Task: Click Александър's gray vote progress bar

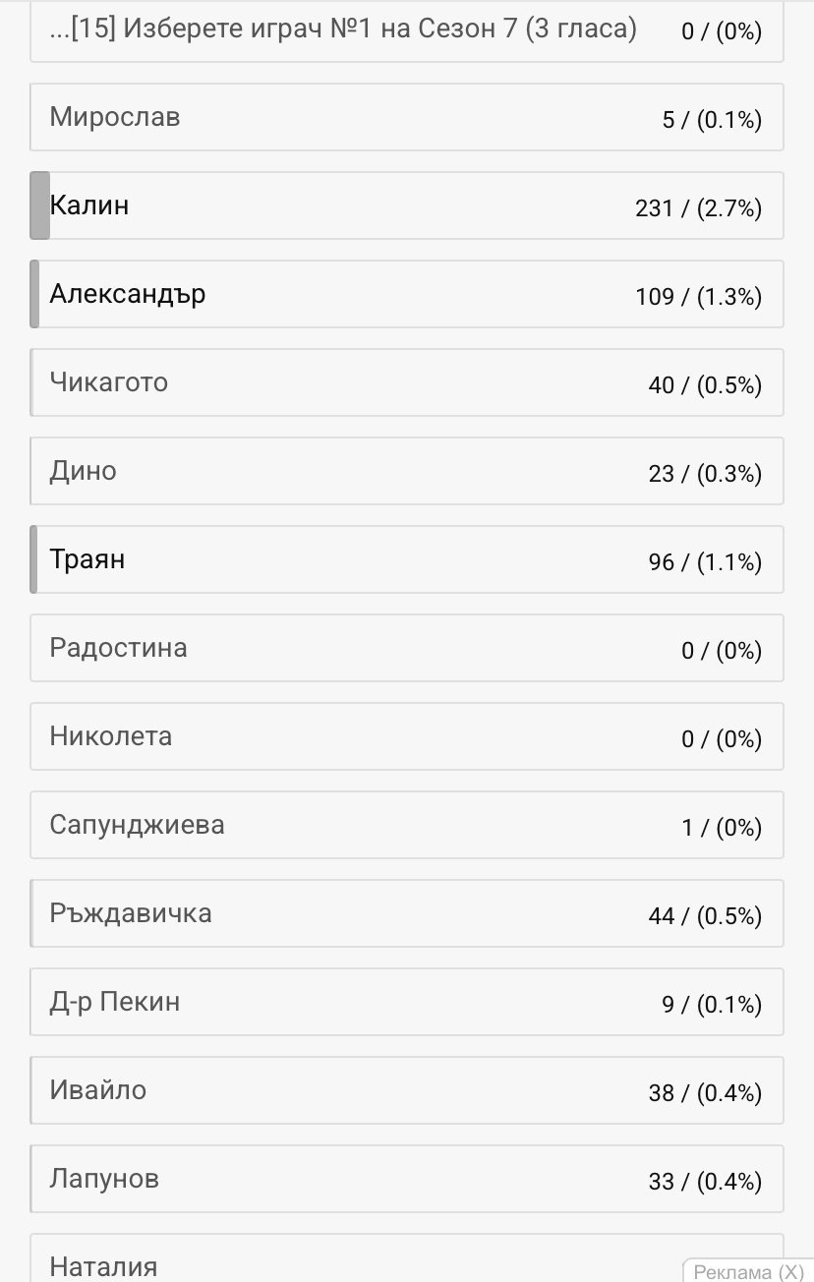Action: [34, 294]
